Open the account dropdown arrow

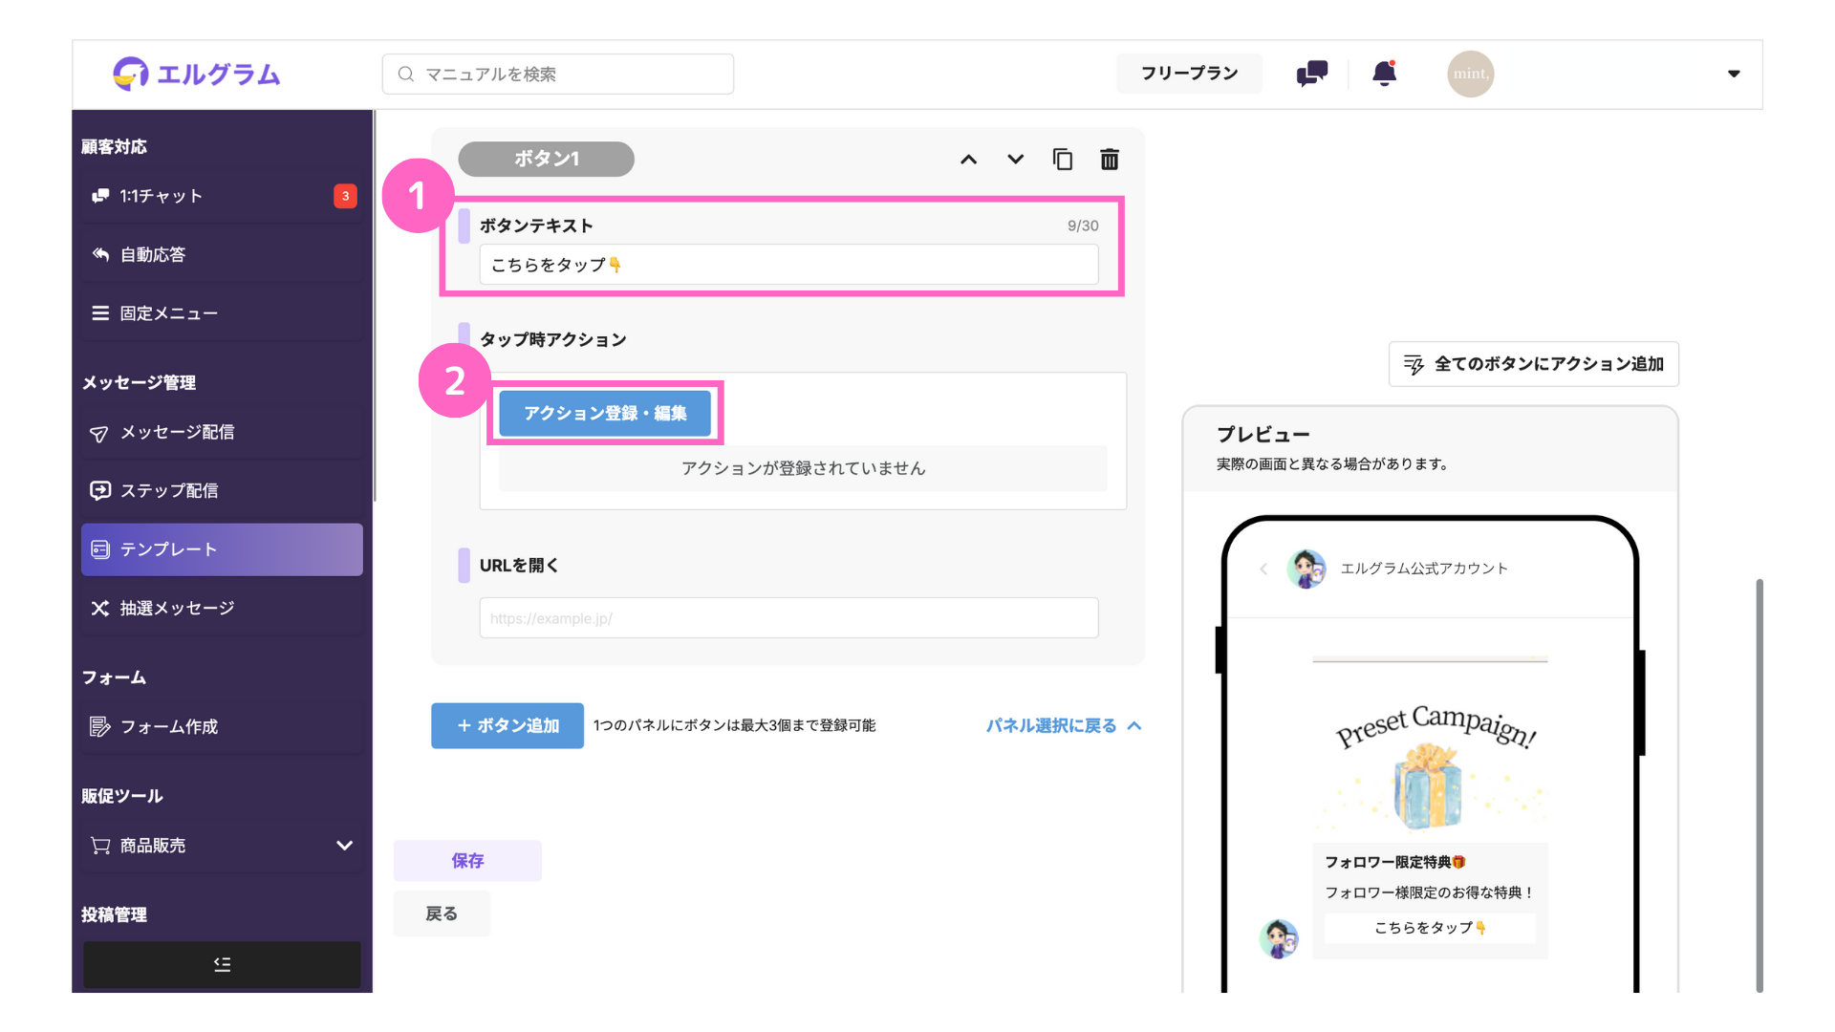(x=1734, y=74)
